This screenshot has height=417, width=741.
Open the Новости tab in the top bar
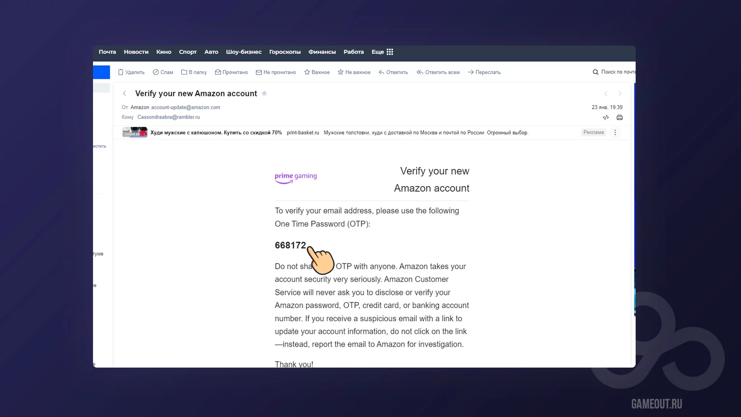[x=136, y=52]
